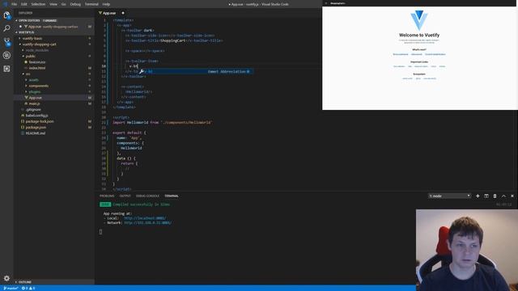The width and height of the screenshot is (518, 291).
Task: Click the 'Welcome to Vuetify' heading in preview
Action: [419, 35]
